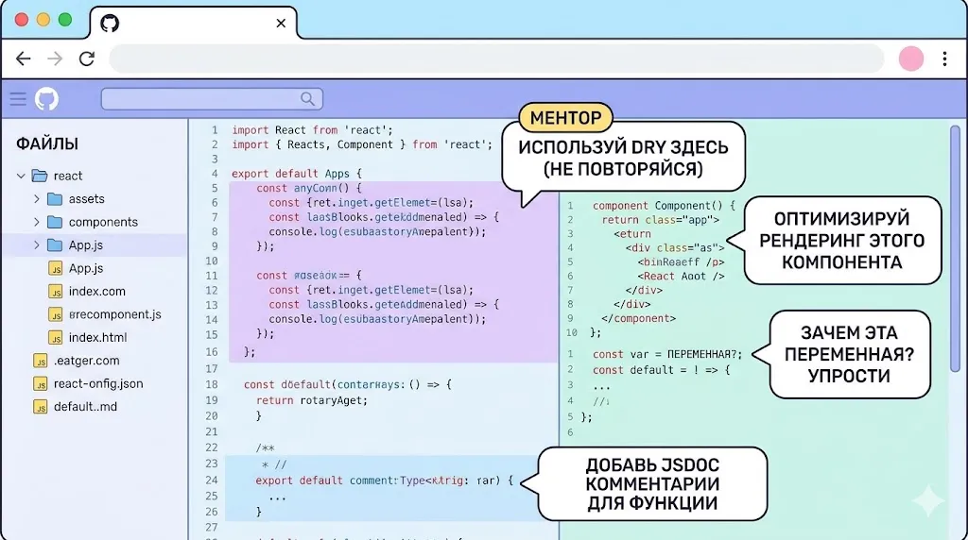Click the ДОБАВЬ JSDOC comment bubble
968x540 pixels.
652,484
